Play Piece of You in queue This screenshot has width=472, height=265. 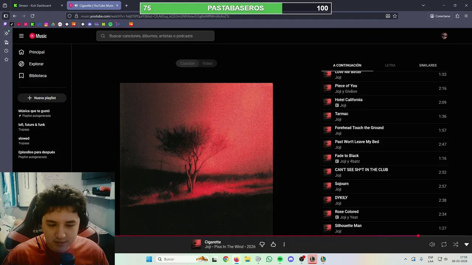(x=385, y=88)
